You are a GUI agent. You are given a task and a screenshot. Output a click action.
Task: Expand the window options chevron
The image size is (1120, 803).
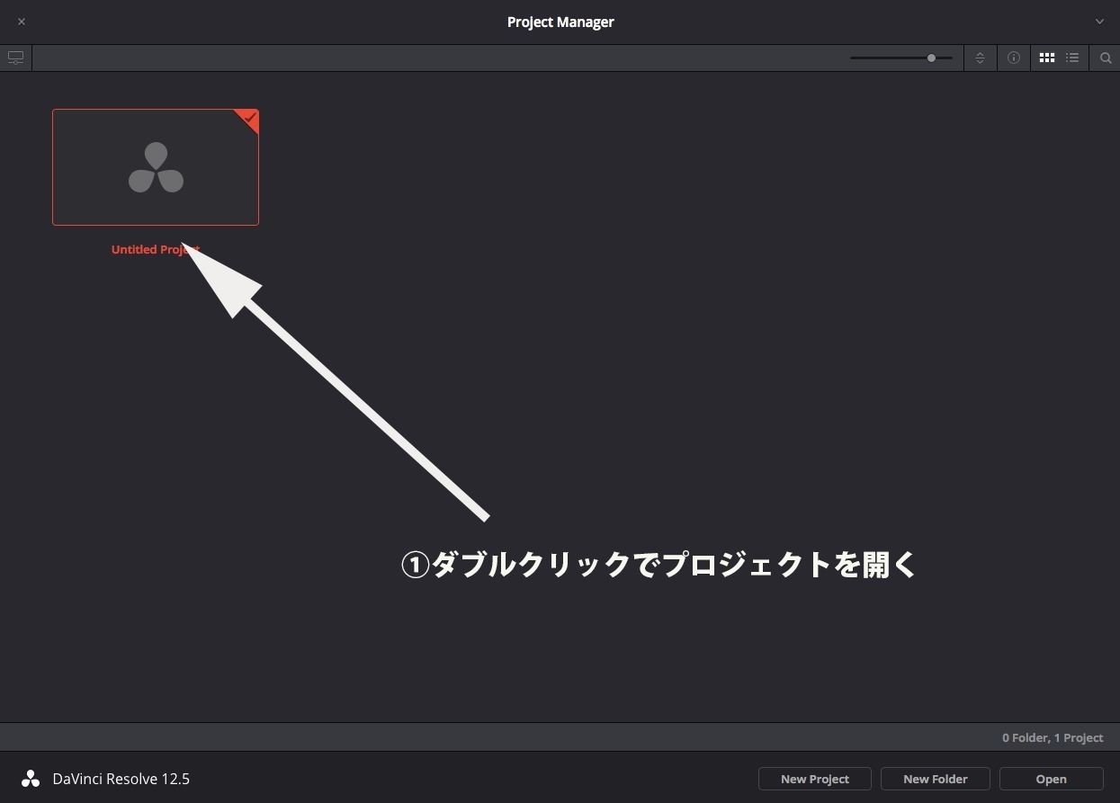[x=1099, y=21]
